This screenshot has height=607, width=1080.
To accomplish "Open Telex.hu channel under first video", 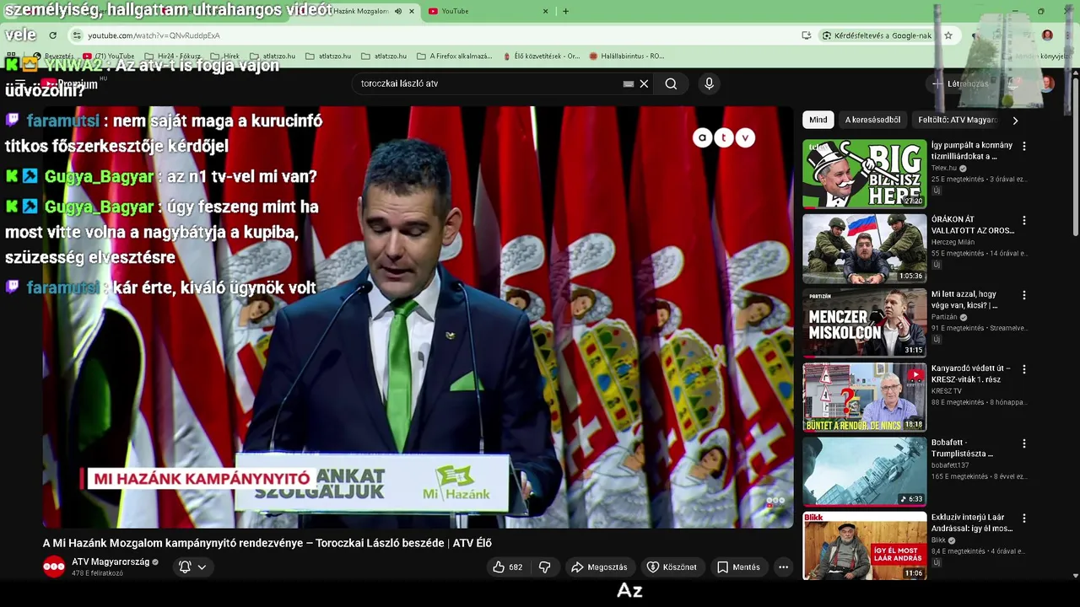I will 944,168.
